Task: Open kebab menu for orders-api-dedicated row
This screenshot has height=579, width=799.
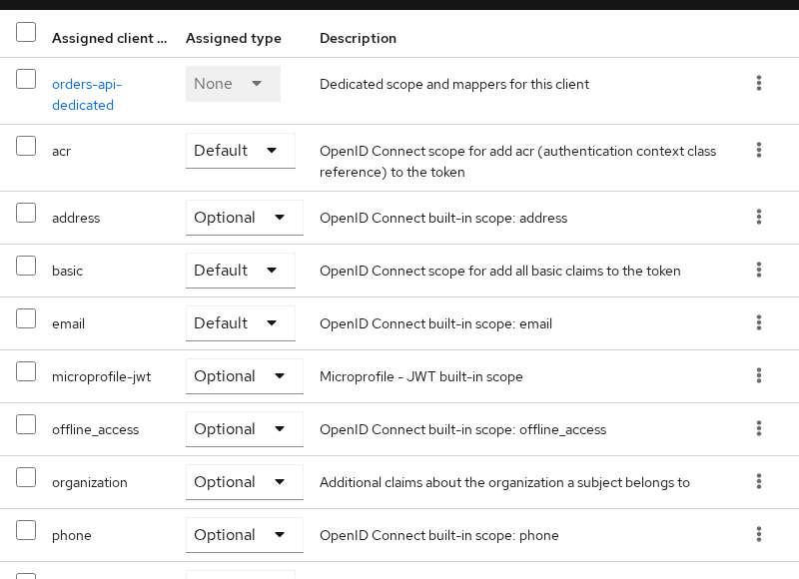Action: (x=759, y=83)
